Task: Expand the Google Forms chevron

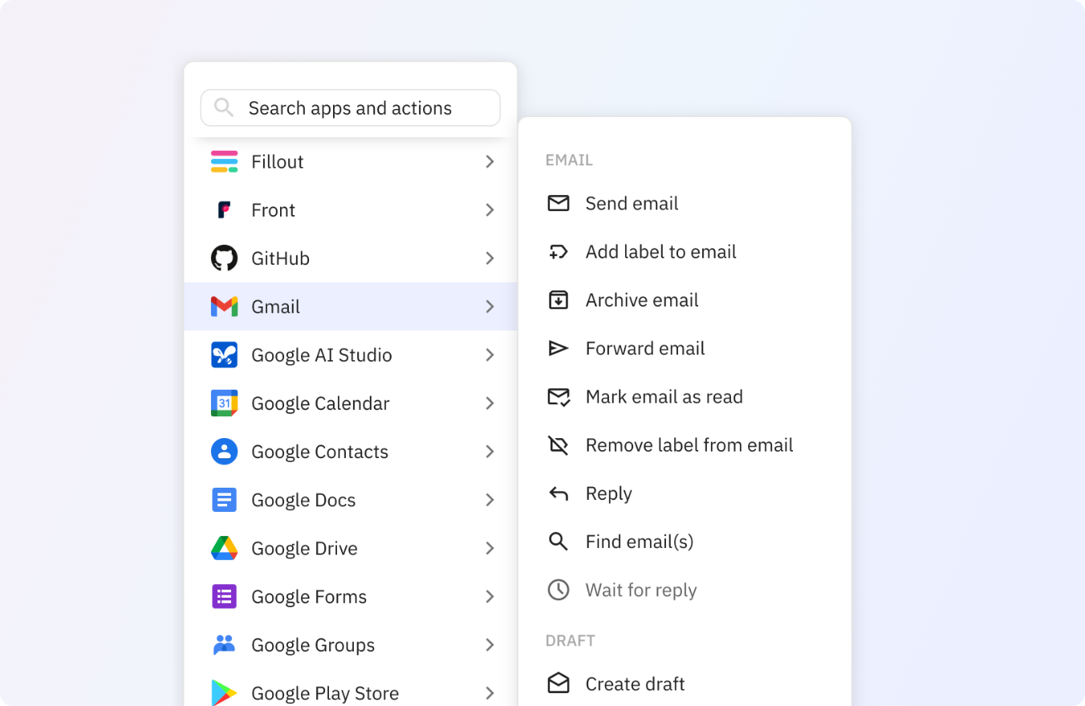Action: pos(490,596)
